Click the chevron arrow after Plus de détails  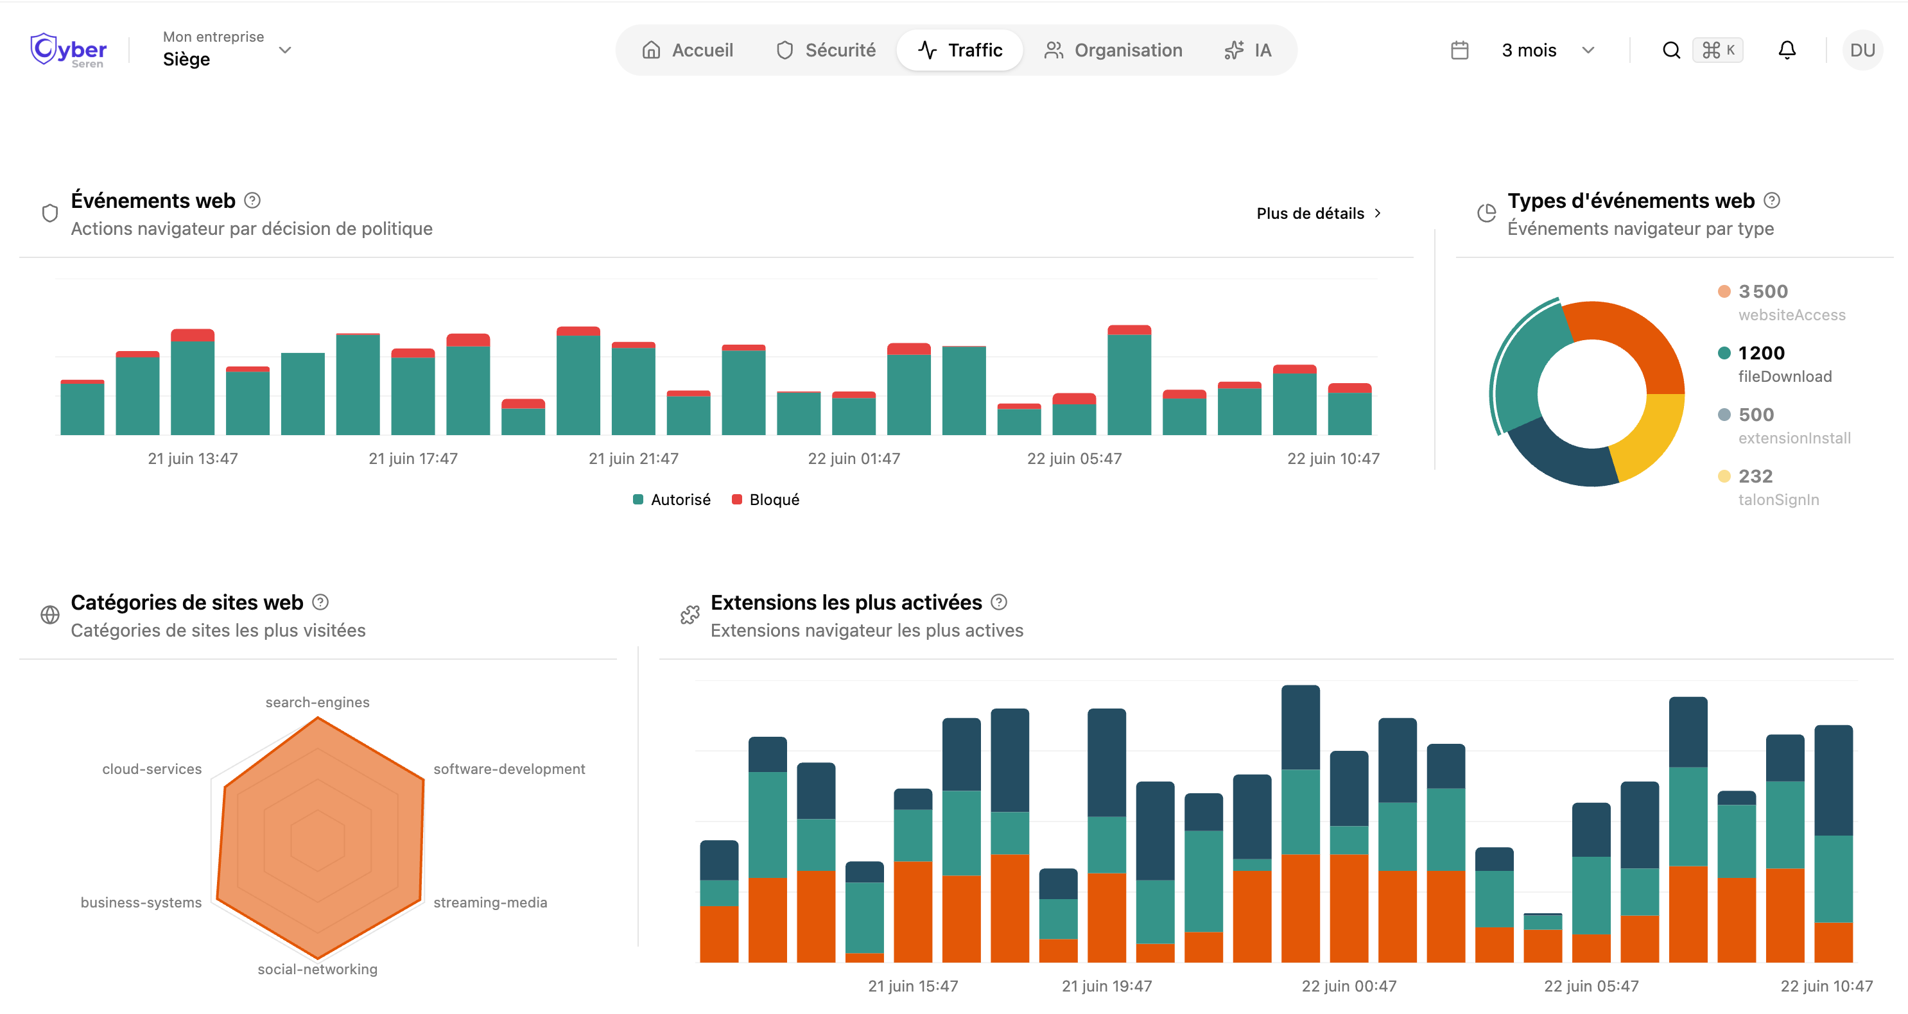1377,213
